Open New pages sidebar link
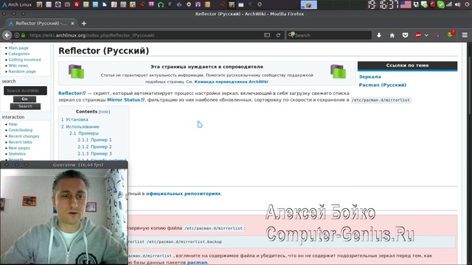Image resolution: width=472 pixels, height=265 pixels. click(x=19, y=148)
